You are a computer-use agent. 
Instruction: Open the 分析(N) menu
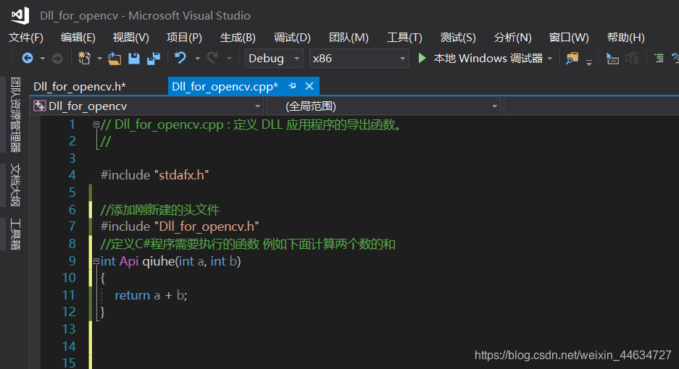point(513,38)
